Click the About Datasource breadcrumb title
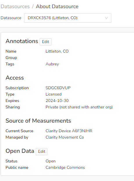 [57, 6]
